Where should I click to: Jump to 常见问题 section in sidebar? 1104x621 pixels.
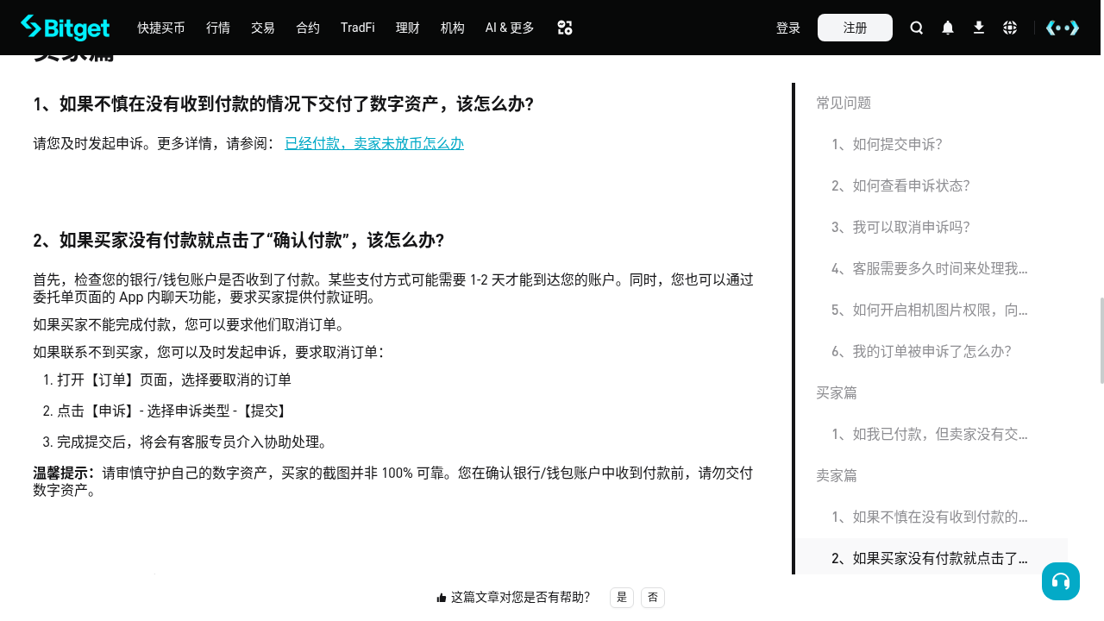tap(844, 103)
